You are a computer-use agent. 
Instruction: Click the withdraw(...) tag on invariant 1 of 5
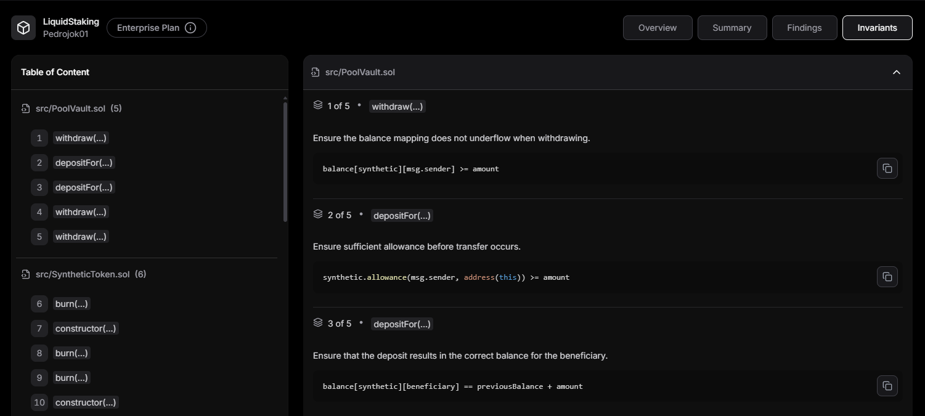pos(397,107)
